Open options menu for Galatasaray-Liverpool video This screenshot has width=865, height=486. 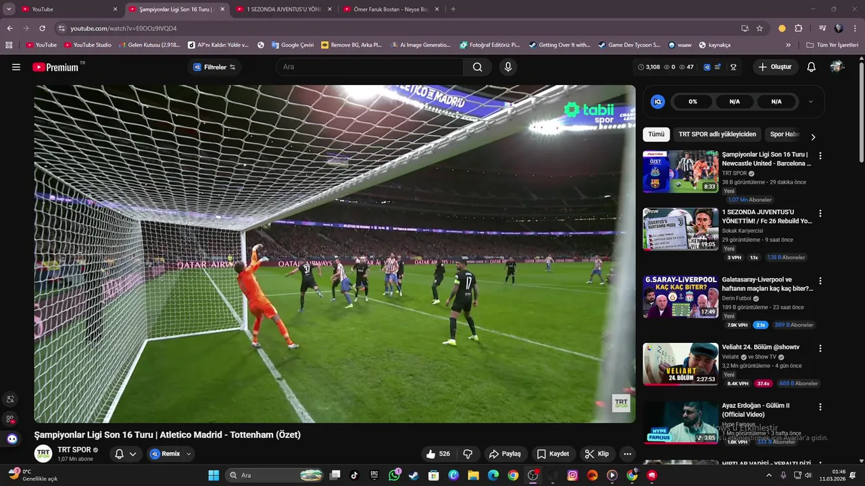[x=820, y=281]
